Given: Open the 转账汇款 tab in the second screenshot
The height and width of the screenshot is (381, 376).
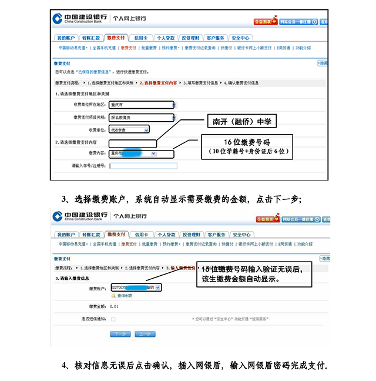Looking at the screenshot, I should coord(91,235).
